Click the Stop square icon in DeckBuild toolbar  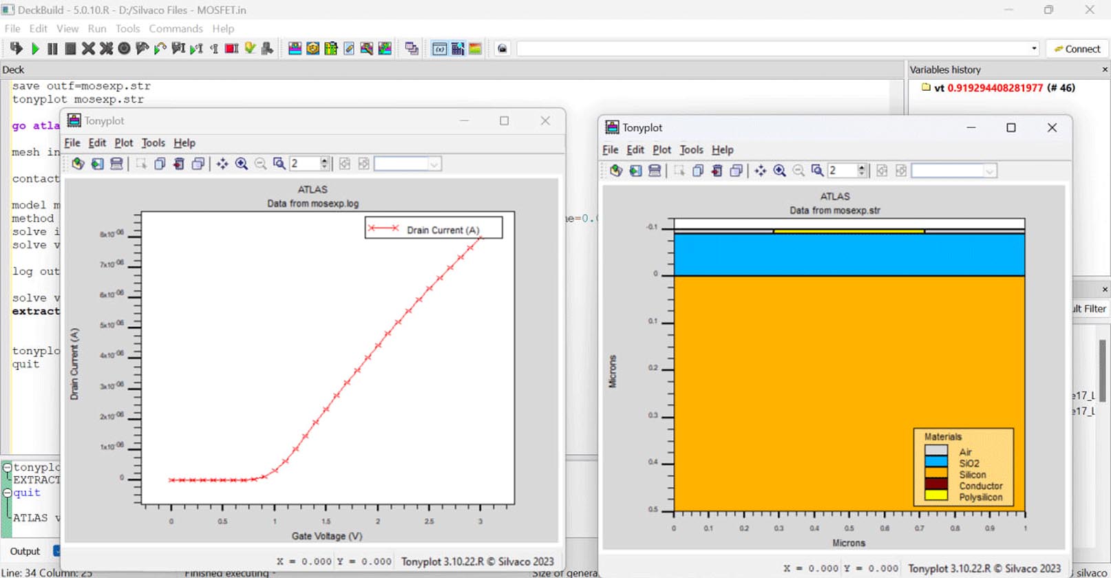click(70, 48)
